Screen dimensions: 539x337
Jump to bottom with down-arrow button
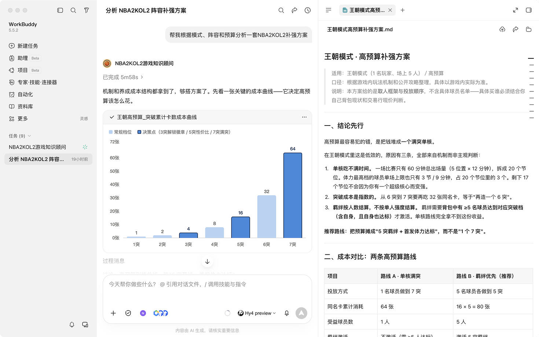pyautogui.click(x=207, y=261)
